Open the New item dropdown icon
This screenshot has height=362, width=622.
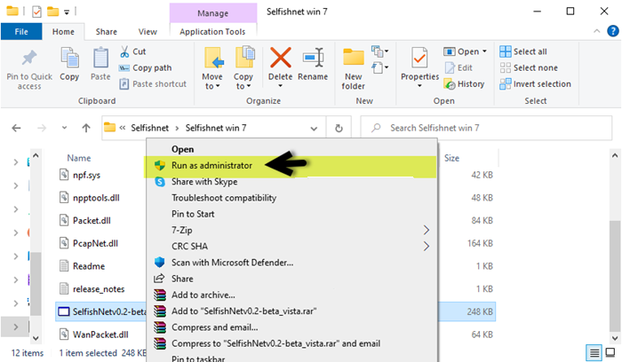tap(379, 51)
